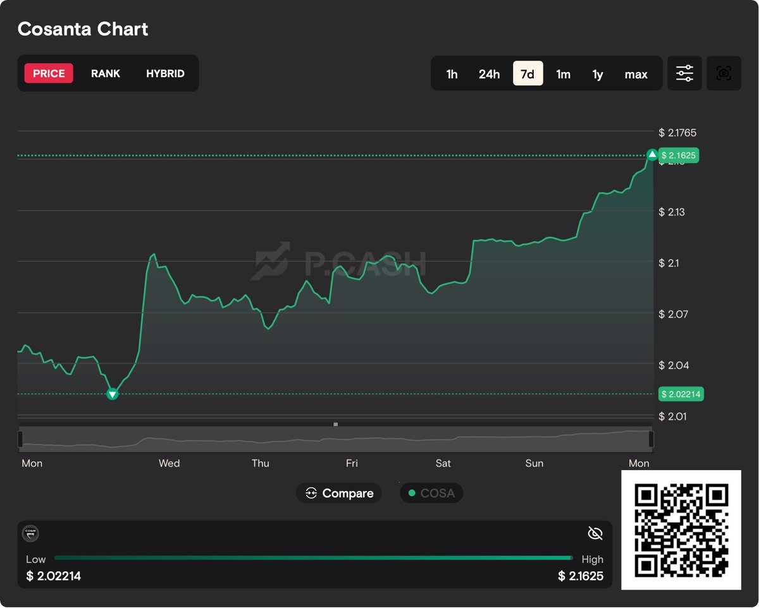Click the $ 2.02214 low price axis label

tap(681, 394)
